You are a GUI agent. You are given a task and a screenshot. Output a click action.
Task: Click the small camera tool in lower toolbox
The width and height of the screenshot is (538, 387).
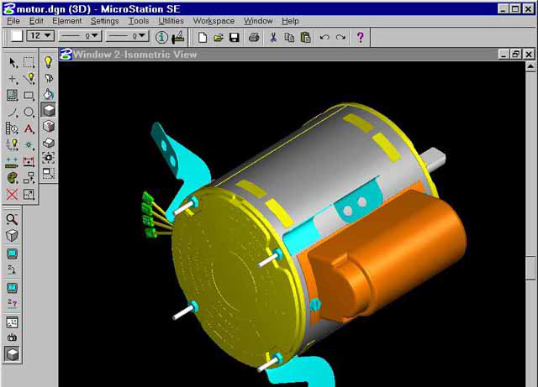click(x=12, y=337)
